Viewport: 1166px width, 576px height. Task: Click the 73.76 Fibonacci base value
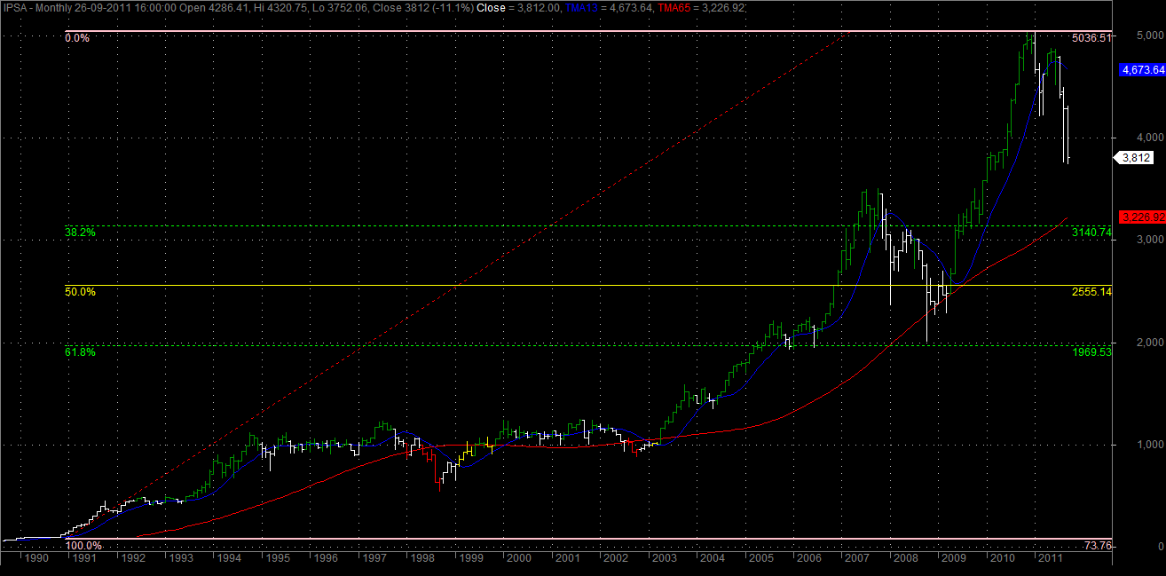point(1099,545)
